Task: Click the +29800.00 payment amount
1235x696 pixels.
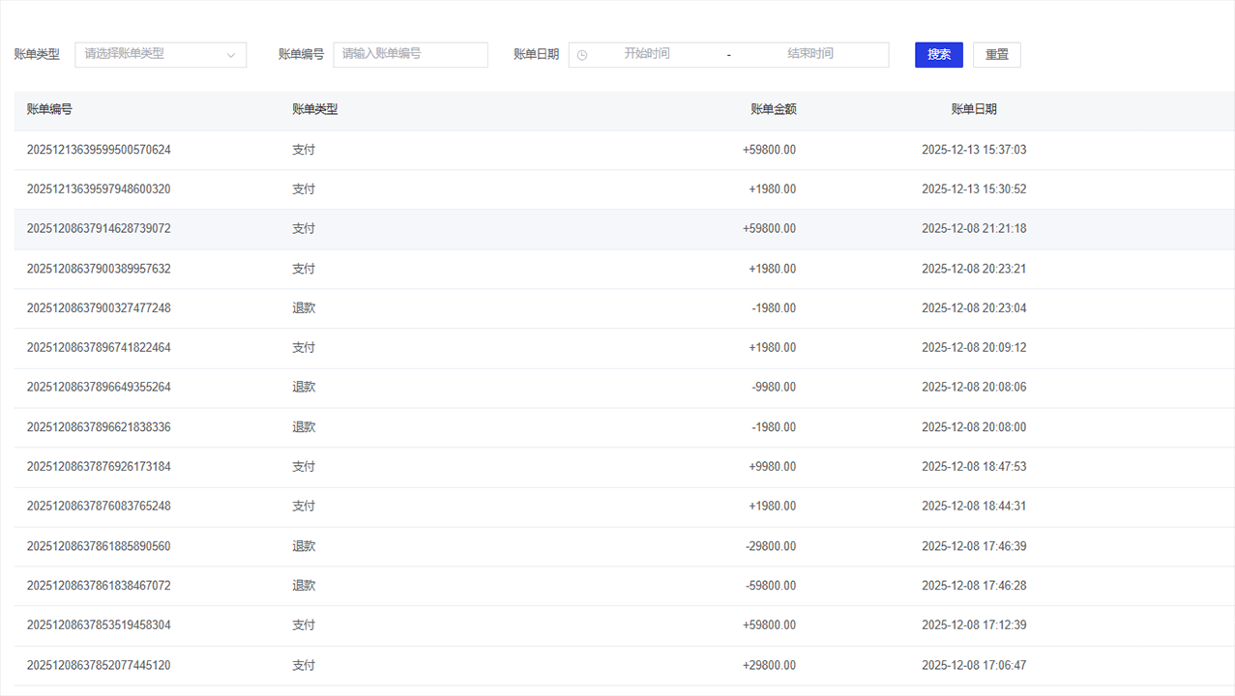Action: (769, 665)
